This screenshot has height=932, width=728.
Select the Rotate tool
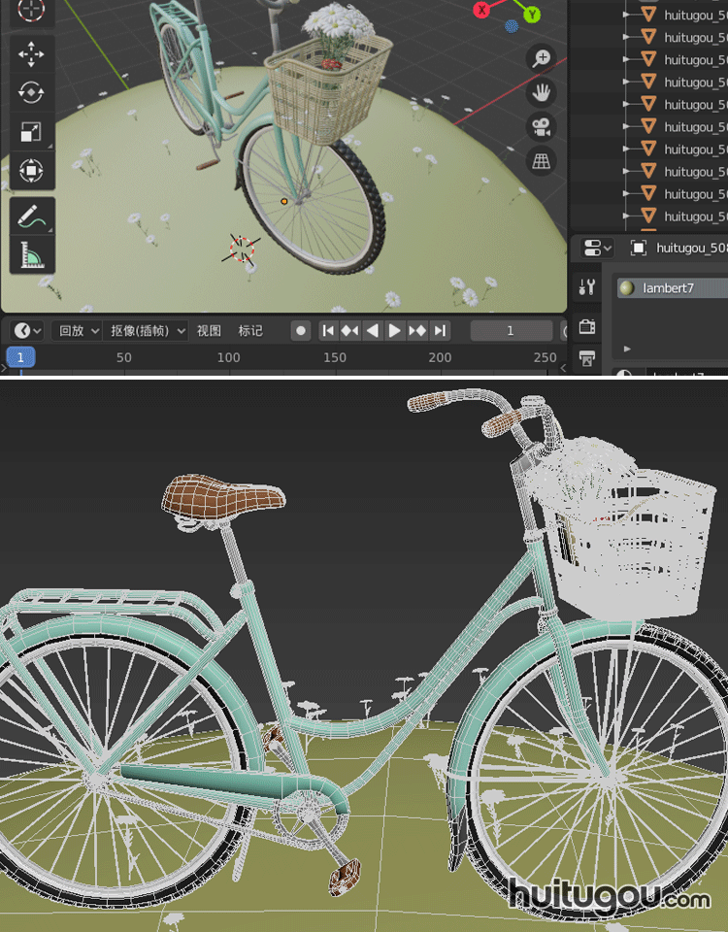pyautogui.click(x=31, y=93)
